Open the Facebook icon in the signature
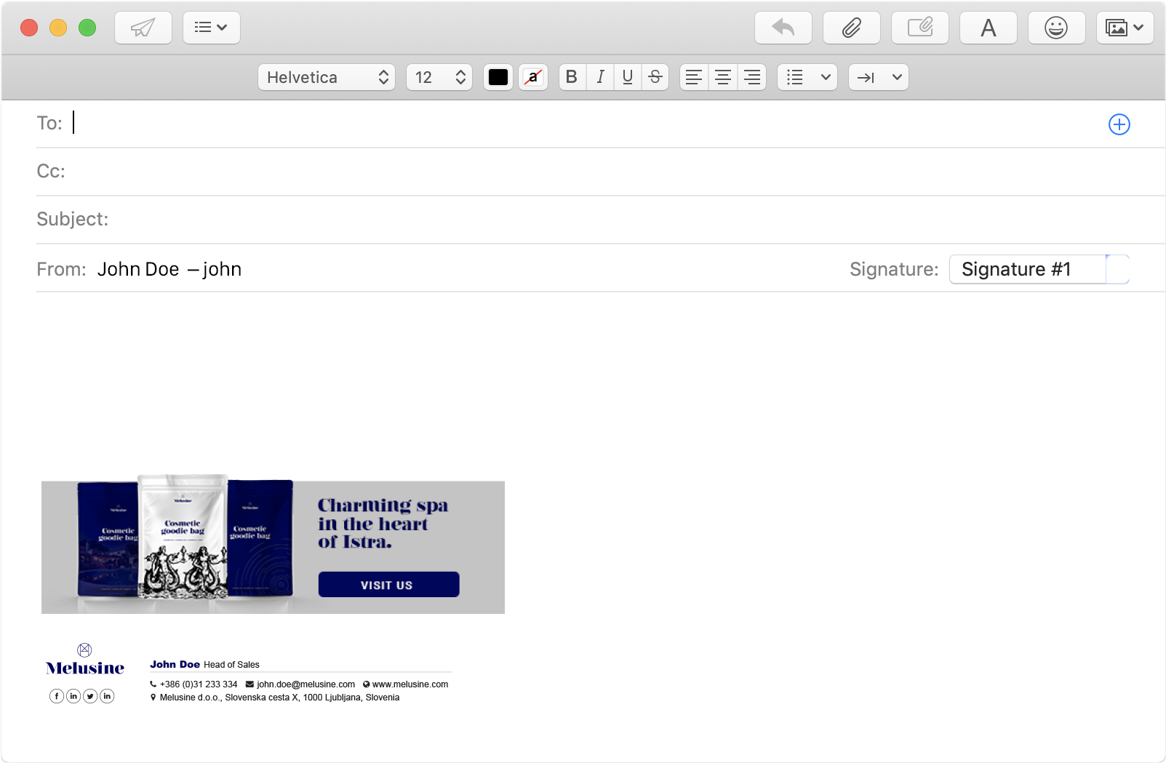 click(x=57, y=696)
